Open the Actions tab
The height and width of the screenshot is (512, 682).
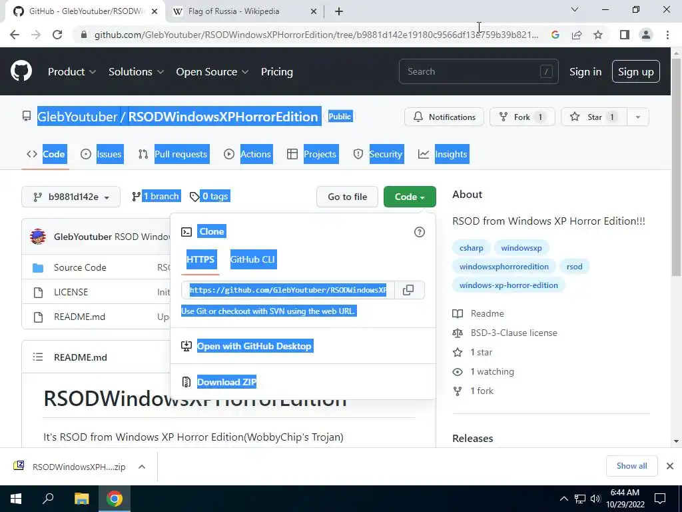pyautogui.click(x=248, y=154)
